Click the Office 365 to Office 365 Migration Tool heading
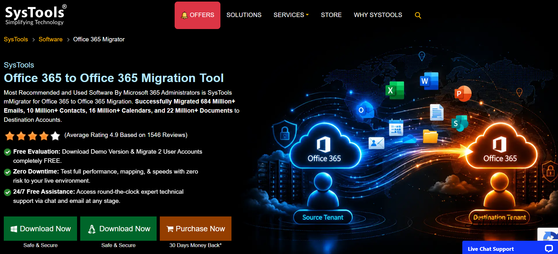 114,78
